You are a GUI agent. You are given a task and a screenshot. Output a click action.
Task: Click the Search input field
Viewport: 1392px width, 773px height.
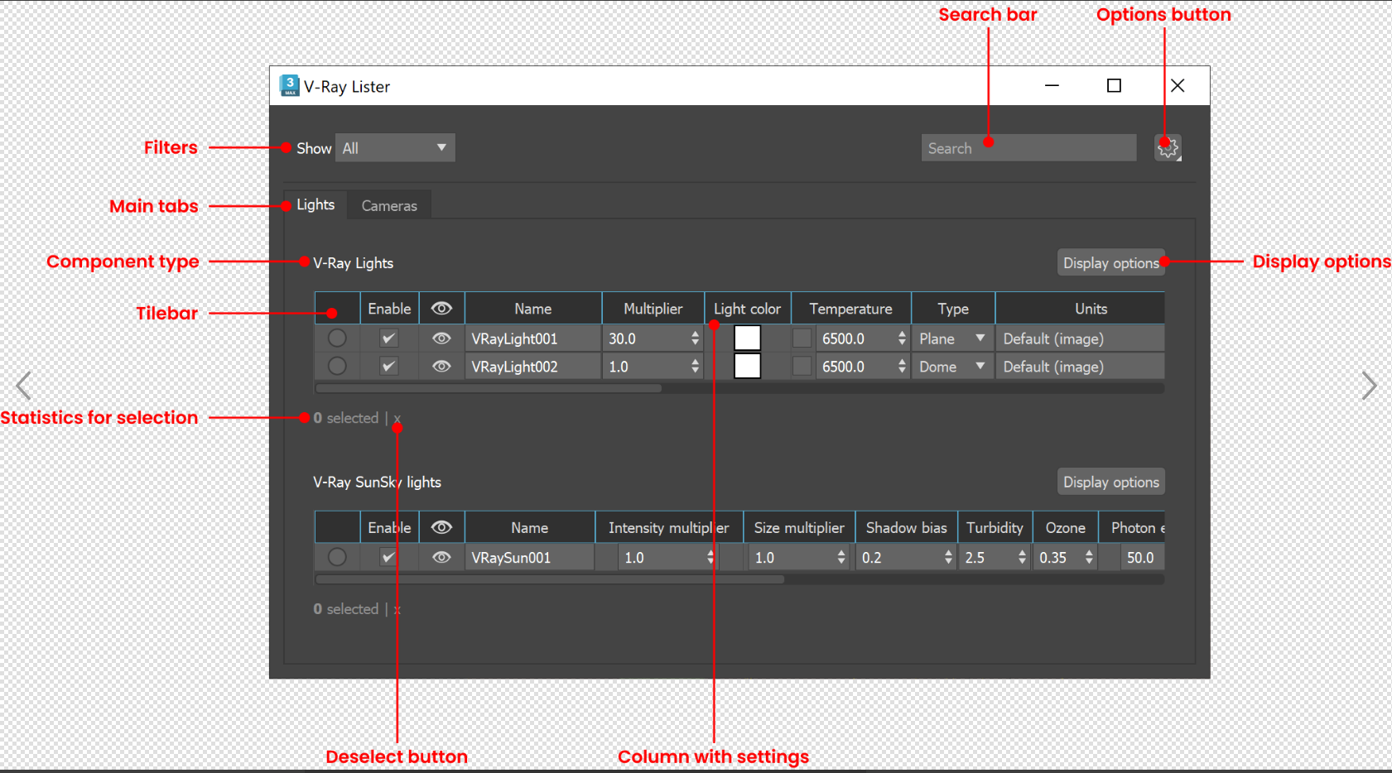point(1028,148)
